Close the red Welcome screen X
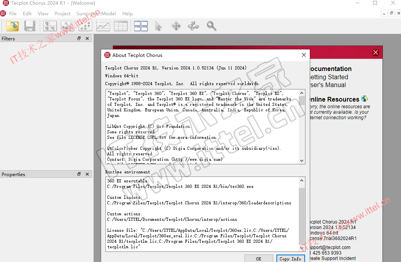The height and width of the screenshot is (262, 401). tap(376, 53)
